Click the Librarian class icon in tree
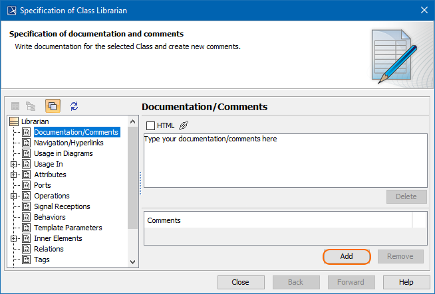This screenshot has height=294, width=435. [x=14, y=121]
